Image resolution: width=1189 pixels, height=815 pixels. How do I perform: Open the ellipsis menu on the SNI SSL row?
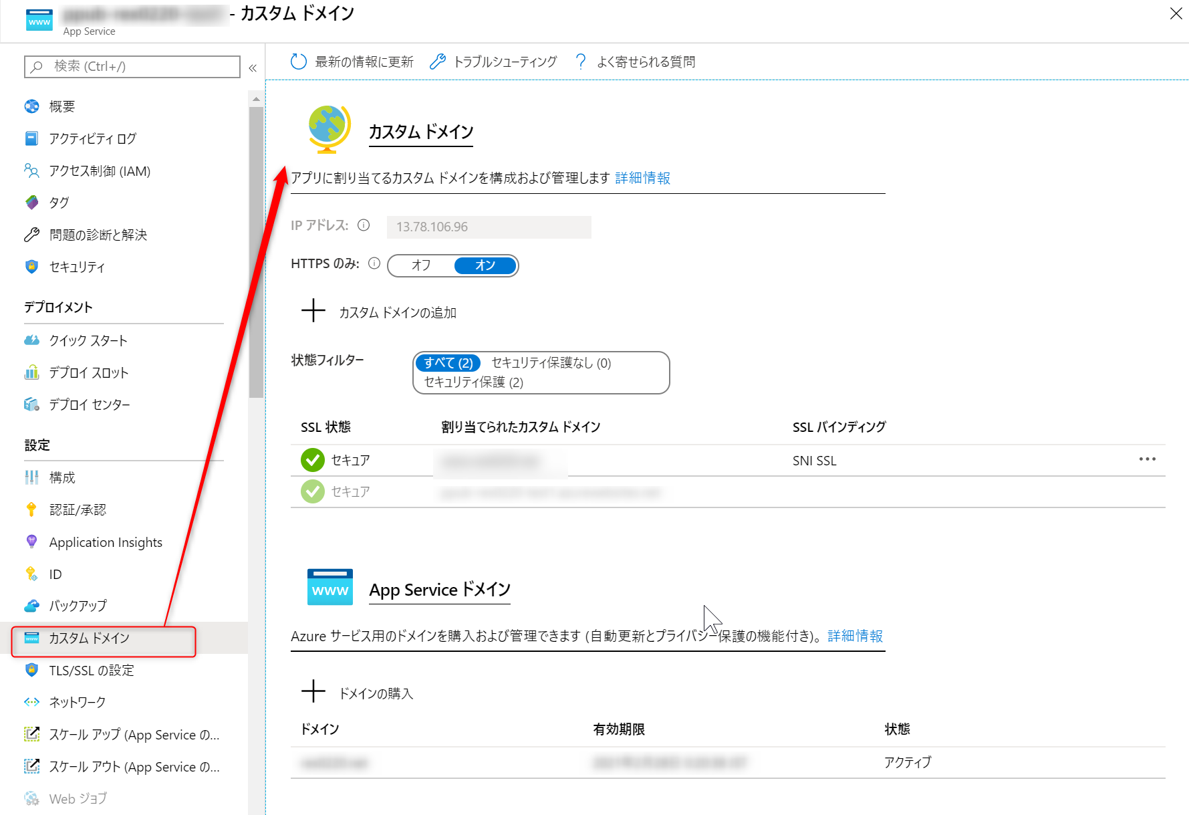pyautogui.click(x=1148, y=459)
